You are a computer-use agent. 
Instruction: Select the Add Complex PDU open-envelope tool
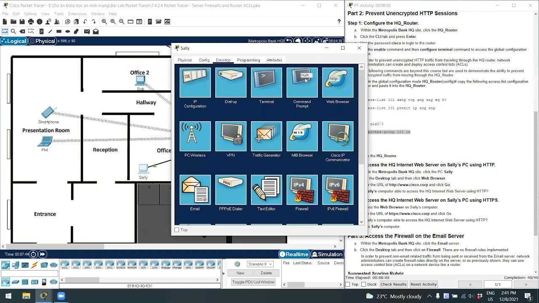96,32
